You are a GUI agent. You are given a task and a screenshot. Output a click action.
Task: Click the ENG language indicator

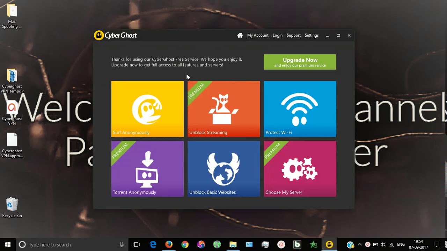pos(401,244)
